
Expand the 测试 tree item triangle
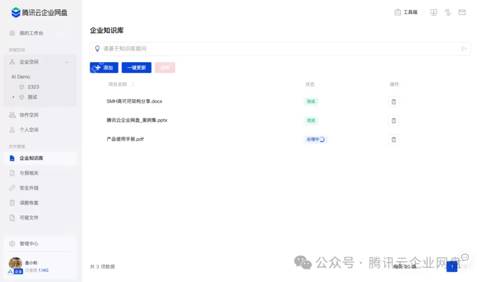13,97
